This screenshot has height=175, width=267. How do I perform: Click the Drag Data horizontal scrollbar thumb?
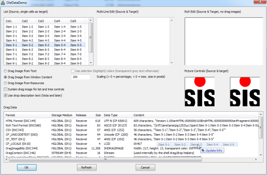click(x=105, y=159)
